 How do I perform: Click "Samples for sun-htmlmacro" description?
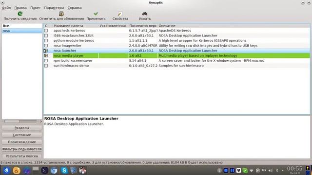(x=181, y=66)
